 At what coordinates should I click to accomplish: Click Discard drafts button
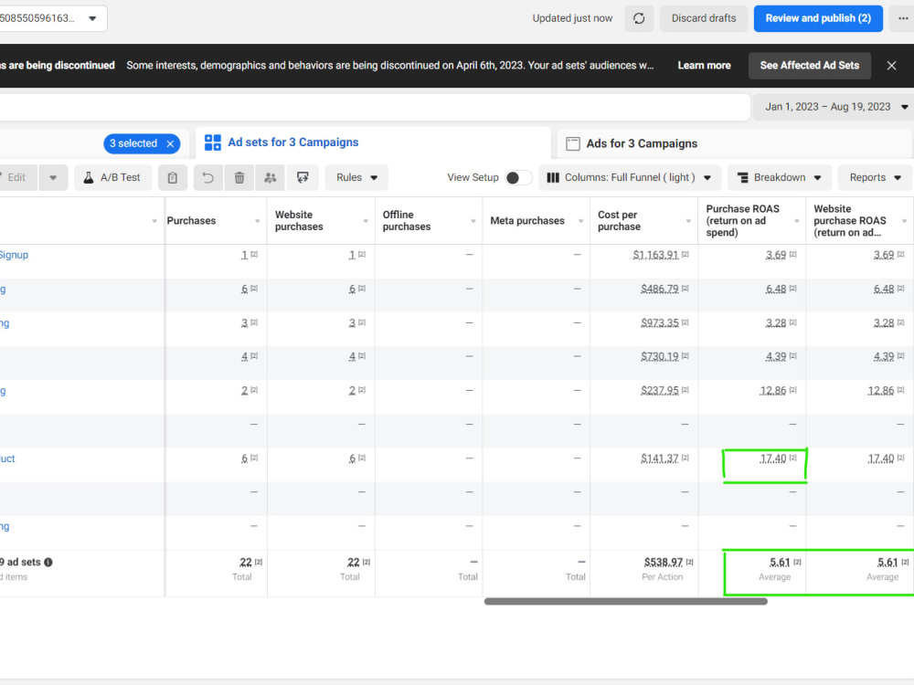coord(704,18)
